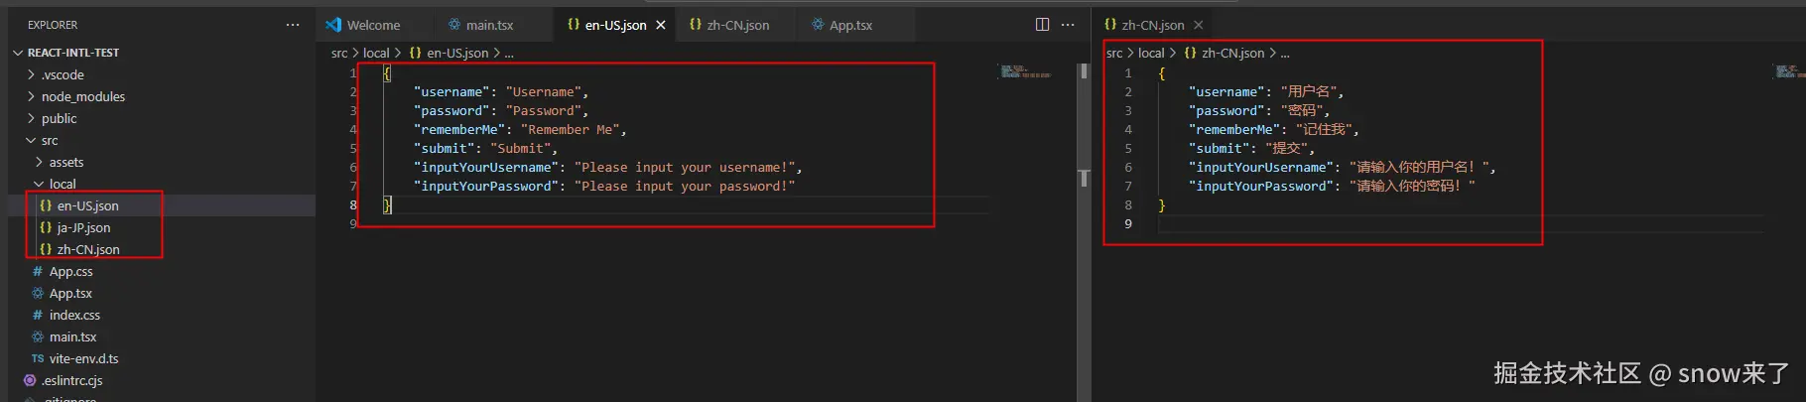Open ja-JP.json in the explorer
1806x402 pixels.
[83, 227]
